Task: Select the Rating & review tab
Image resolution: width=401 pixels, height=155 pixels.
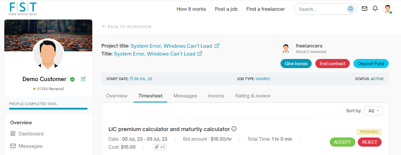Action: (x=253, y=96)
